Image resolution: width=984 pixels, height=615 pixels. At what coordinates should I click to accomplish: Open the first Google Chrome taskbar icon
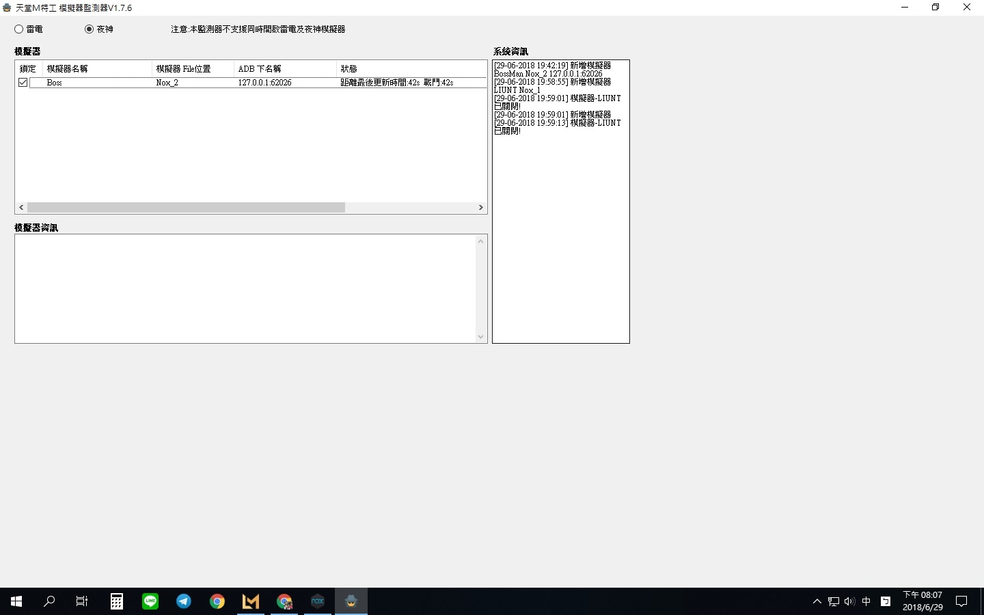tap(217, 601)
